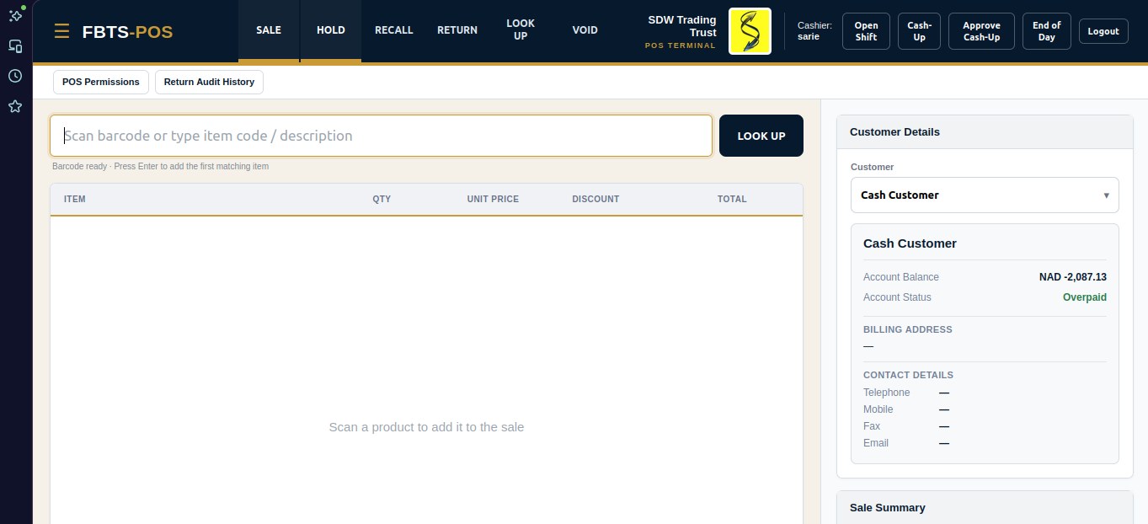Click the BILLING ADDRESS heading
1148x524 pixels.
pos(908,329)
